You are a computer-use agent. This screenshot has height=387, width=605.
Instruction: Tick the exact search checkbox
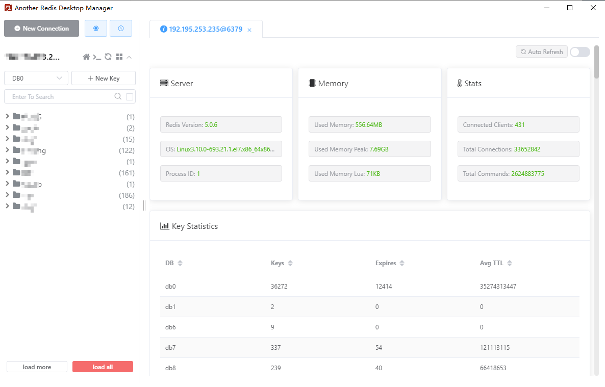pos(130,96)
